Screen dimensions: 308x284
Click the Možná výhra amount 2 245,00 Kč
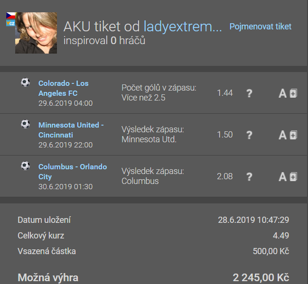261,278
